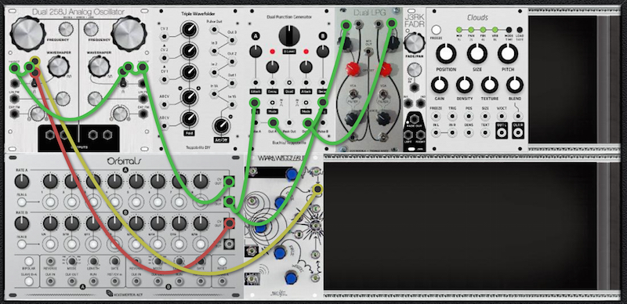Click the Fold knob on Triple Wavefolder
627x304 pixels.
coord(188,119)
